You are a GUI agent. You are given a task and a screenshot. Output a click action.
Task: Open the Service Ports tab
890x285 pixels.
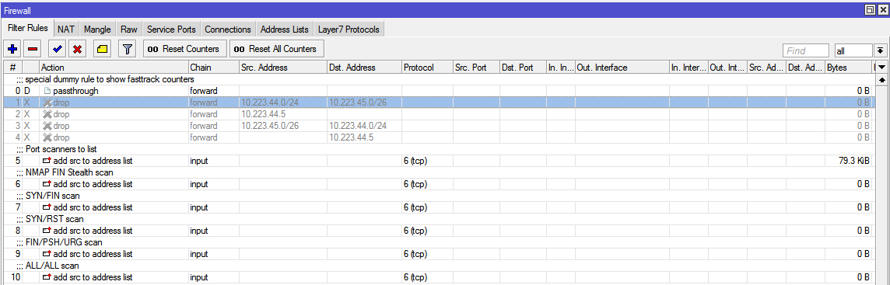pos(171,29)
